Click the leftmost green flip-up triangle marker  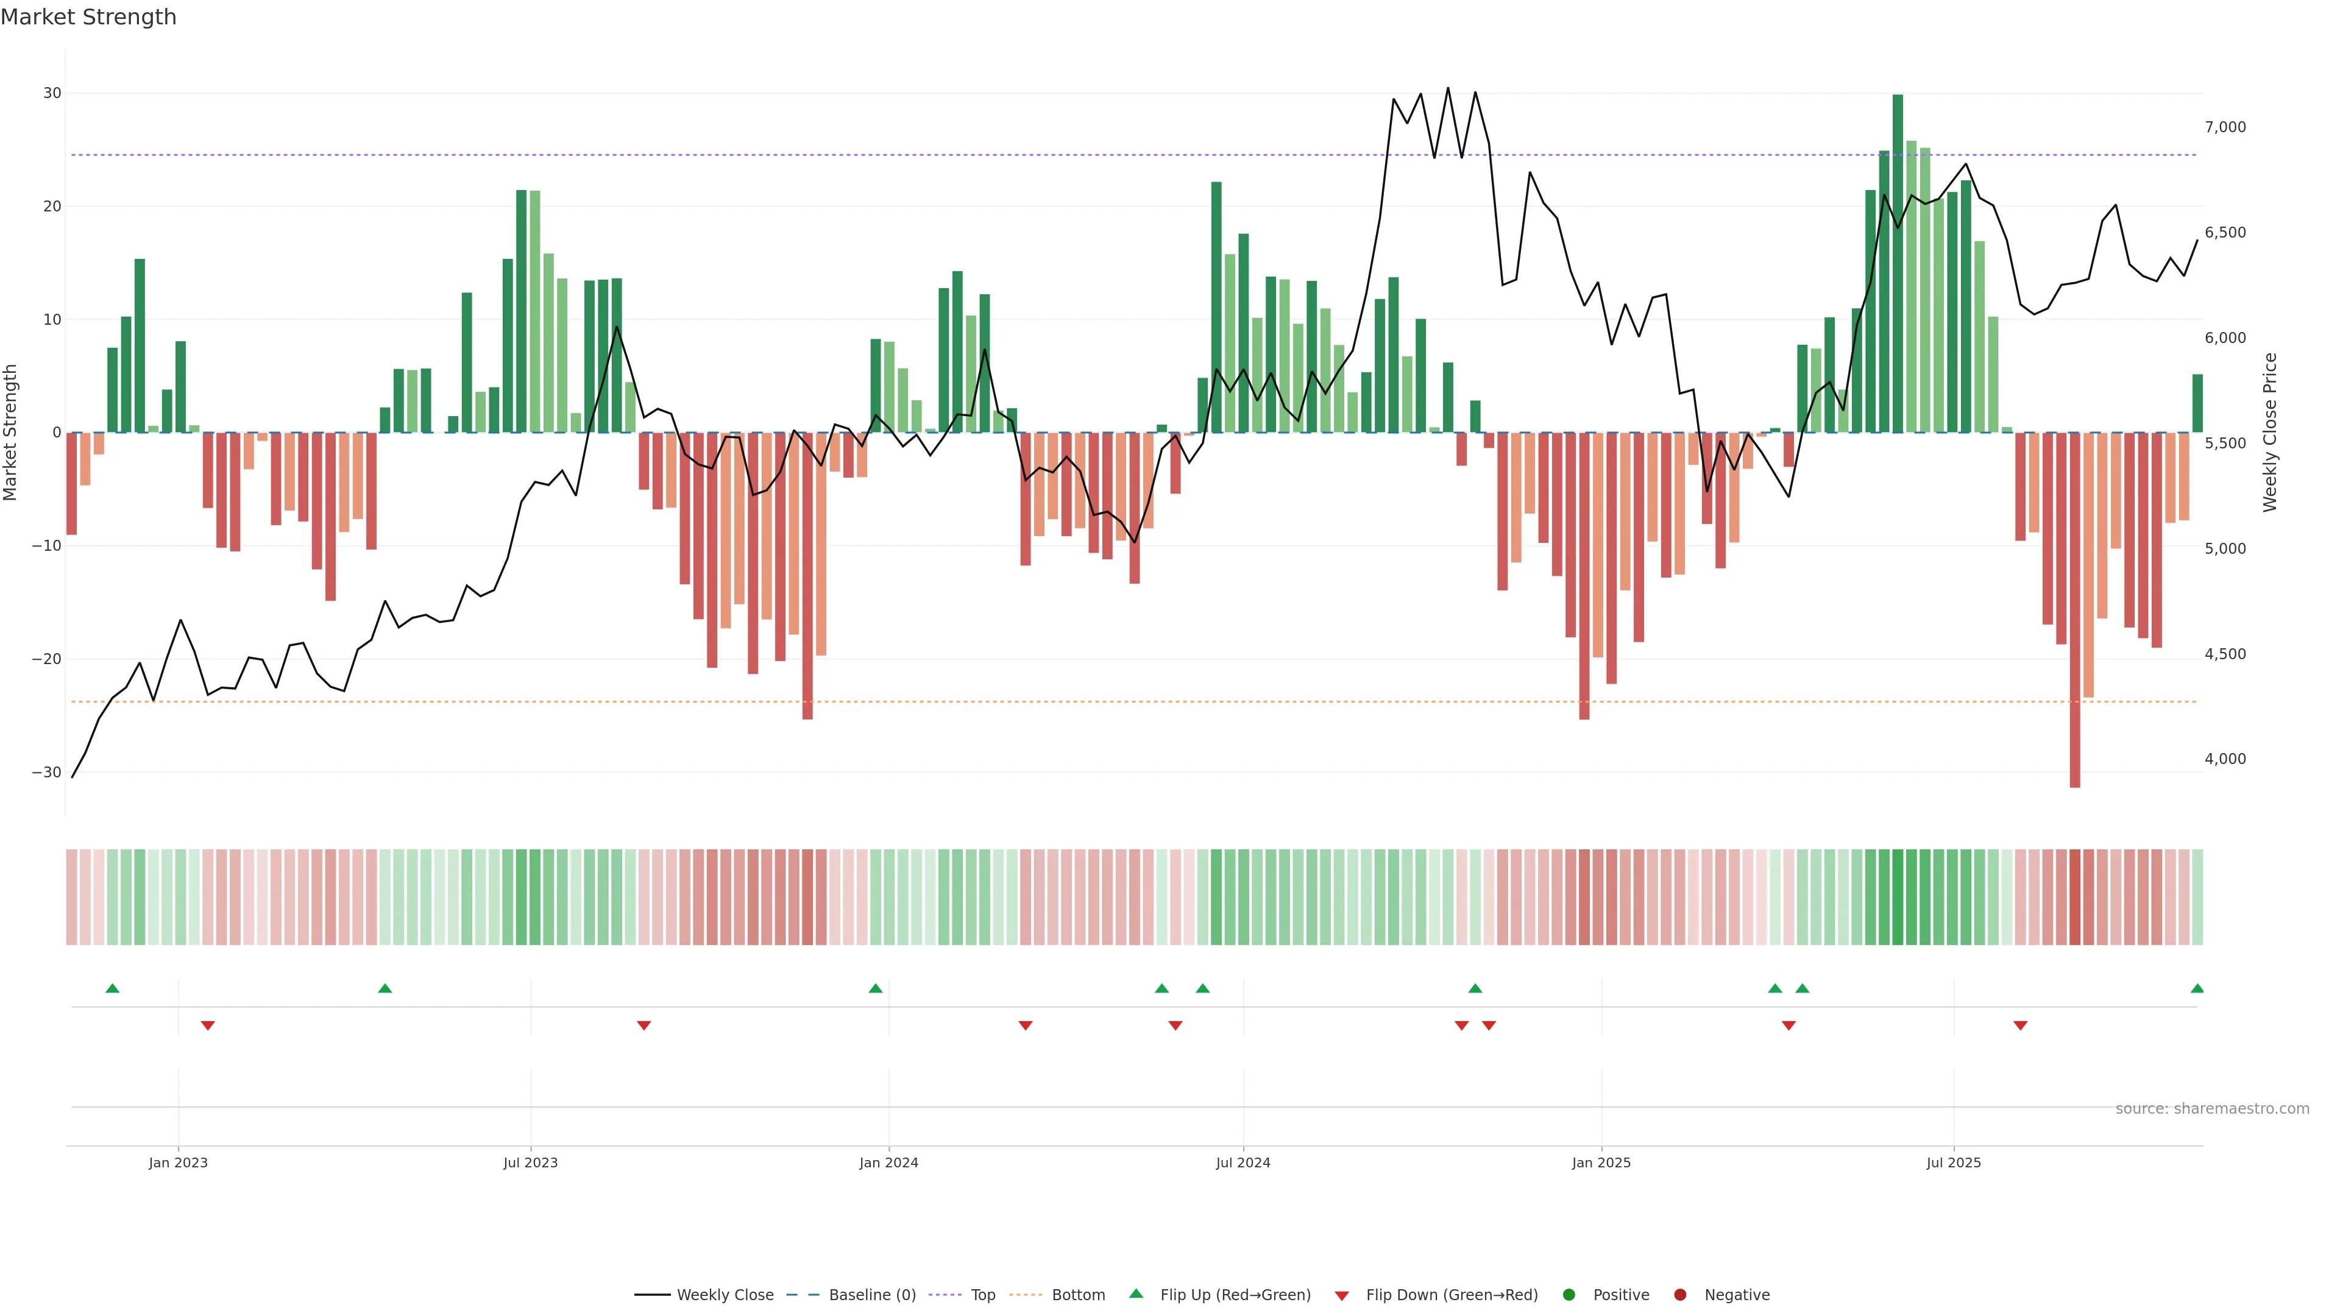(x=113, y=988)
